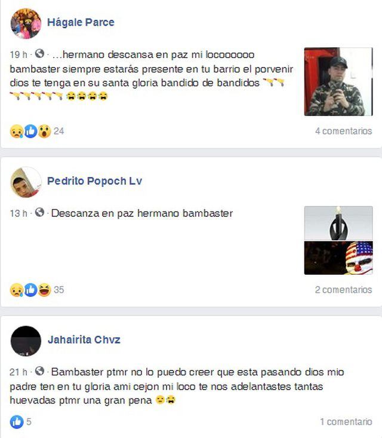Open the photo of man in camouflage jacket
382x438 pixels.
coord(338,82)
